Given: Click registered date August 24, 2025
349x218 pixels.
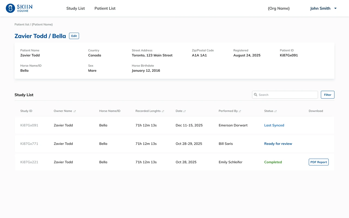Looking at the screenshot, I should tap(247, 55).
